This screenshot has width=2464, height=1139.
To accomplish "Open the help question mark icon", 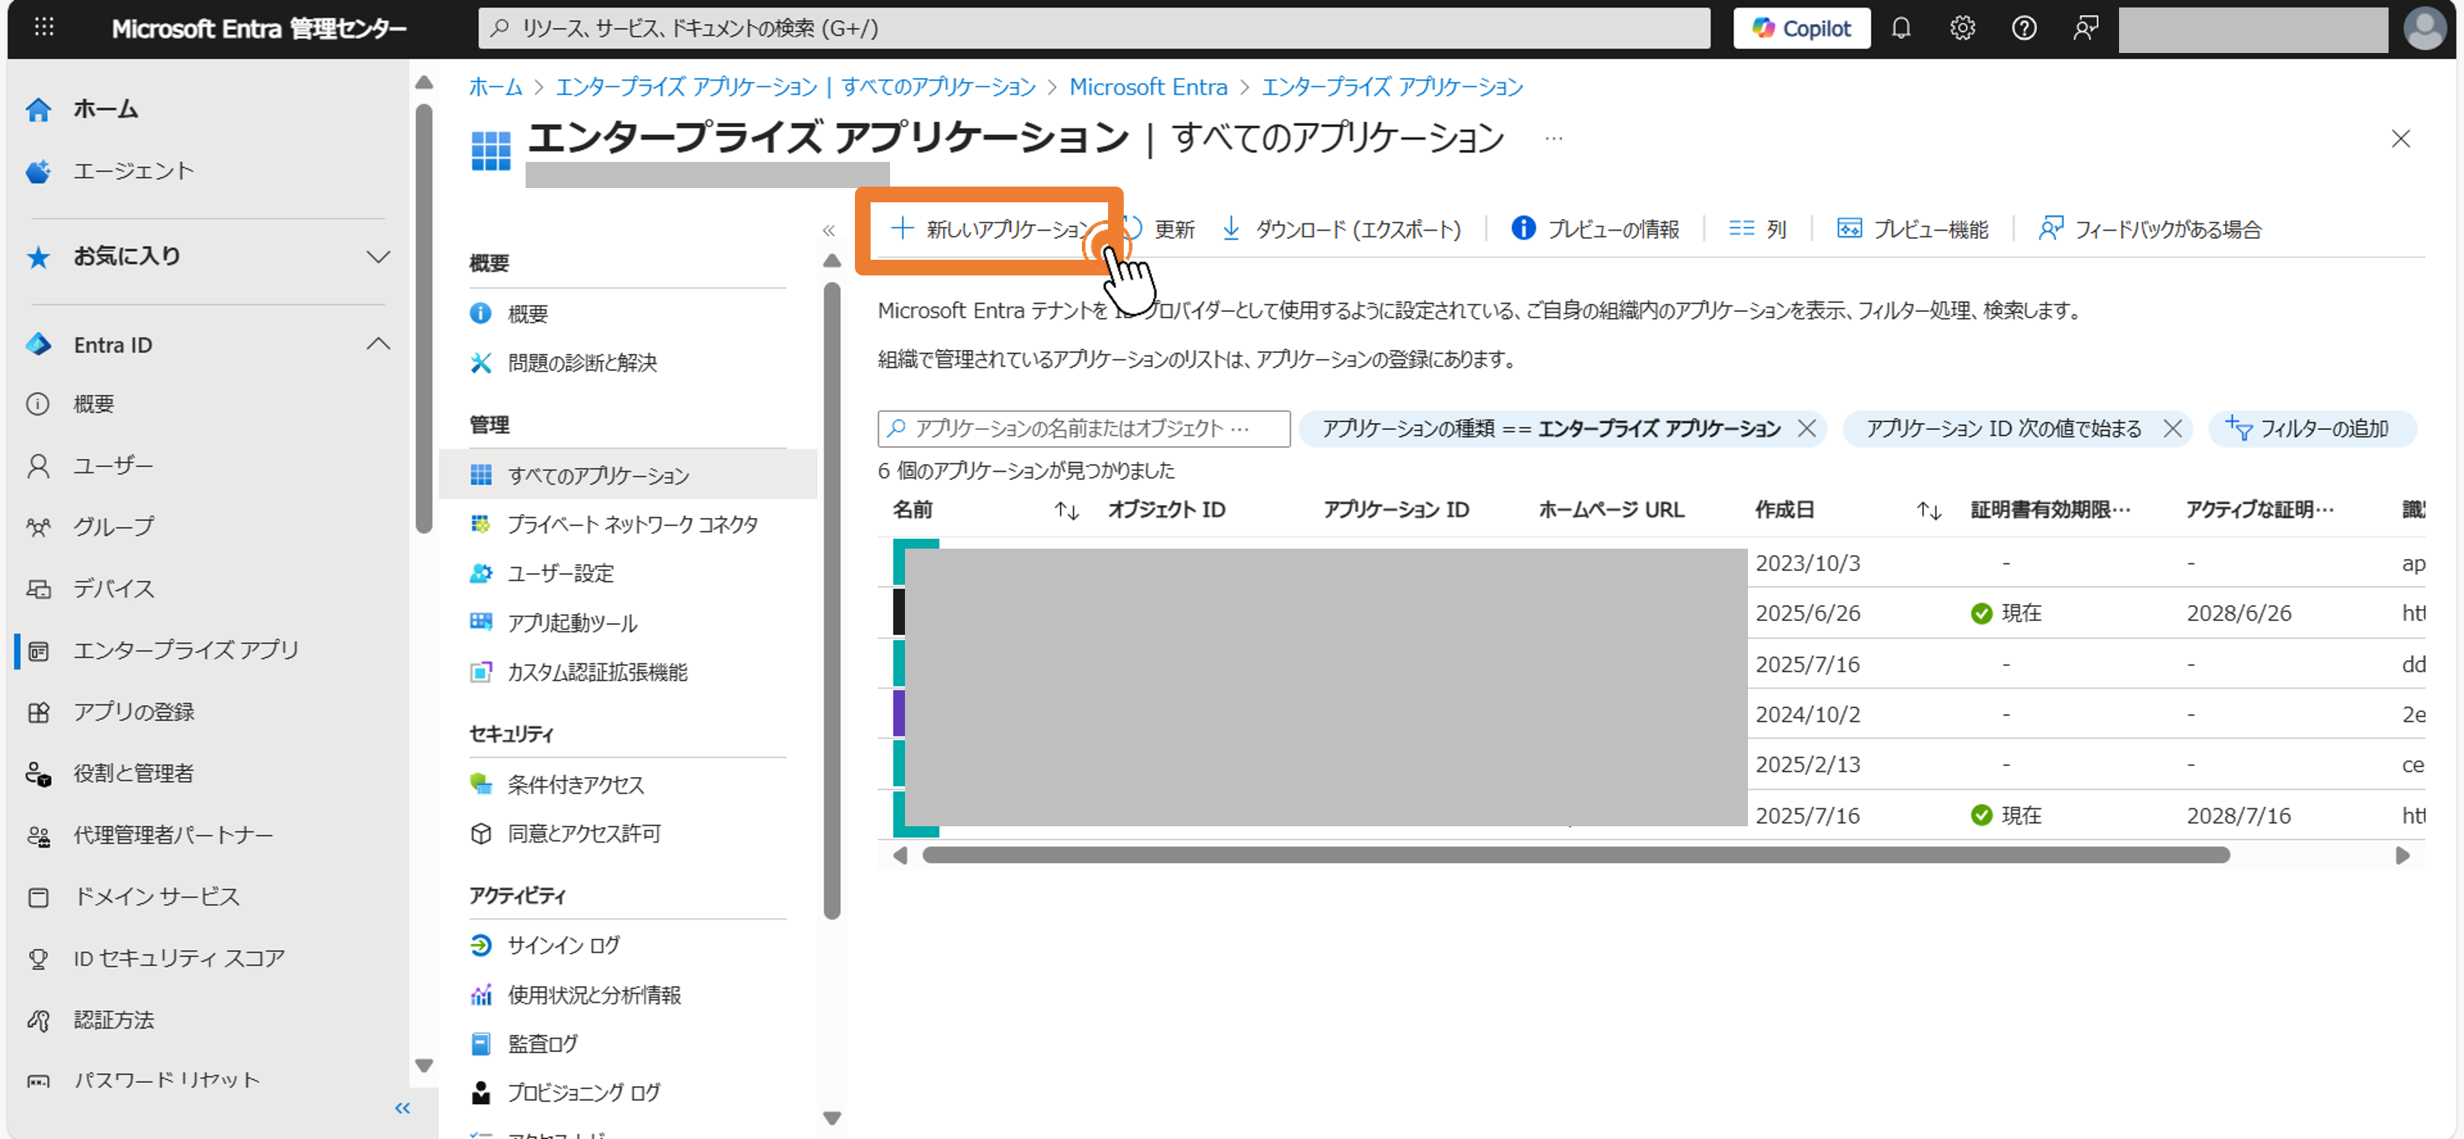I will tap(2024, 28).
